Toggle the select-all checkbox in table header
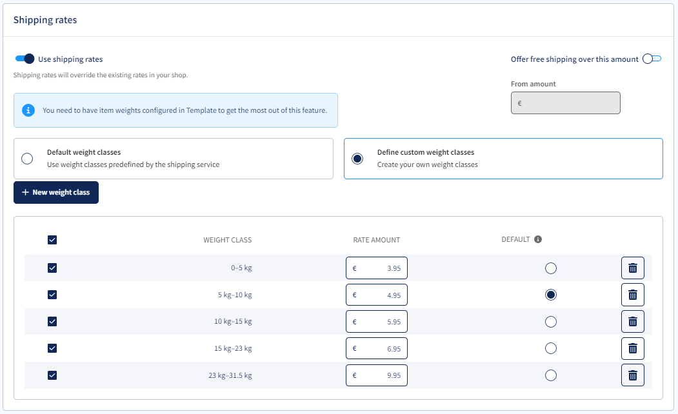 click(x=52, y=240)
